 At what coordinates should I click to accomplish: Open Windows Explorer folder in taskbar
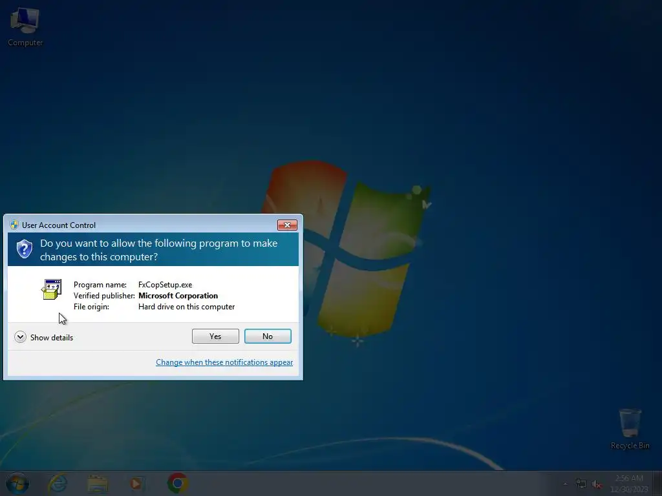[98, 484]
